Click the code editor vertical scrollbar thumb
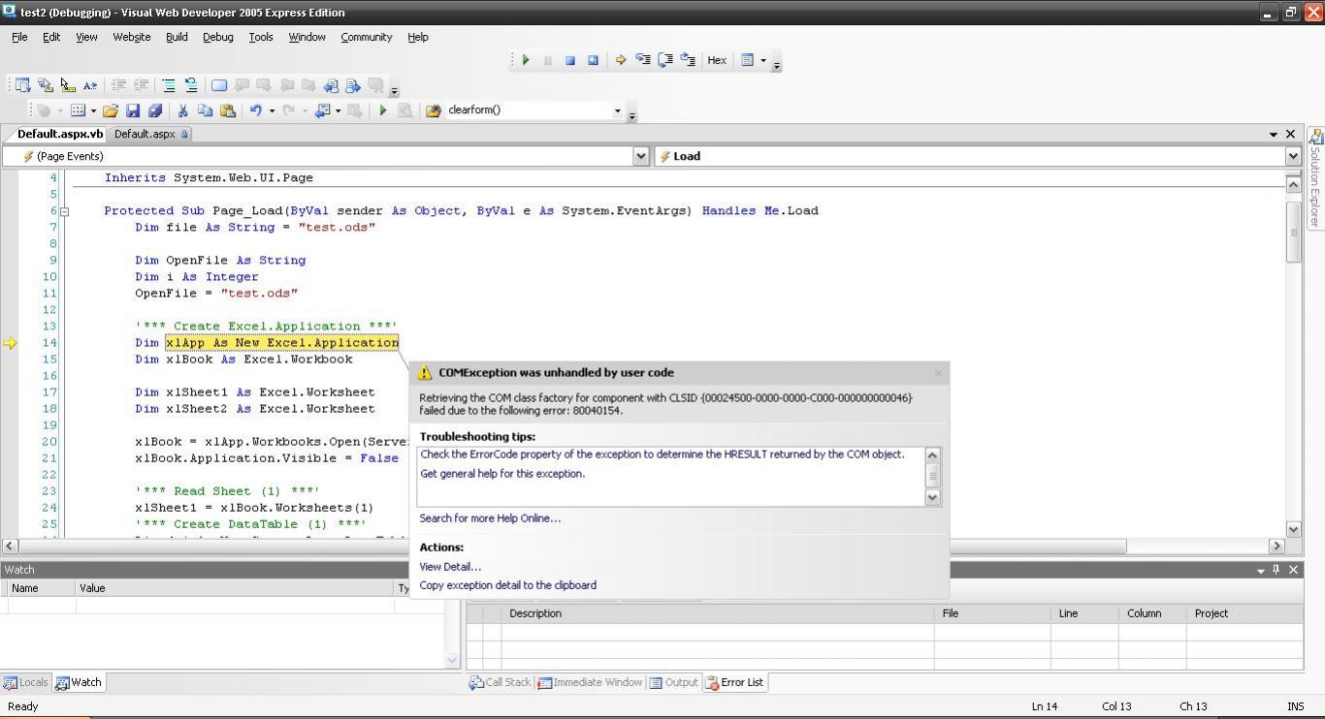This screenshot has height=719, width=1325. pos(1293,232)
